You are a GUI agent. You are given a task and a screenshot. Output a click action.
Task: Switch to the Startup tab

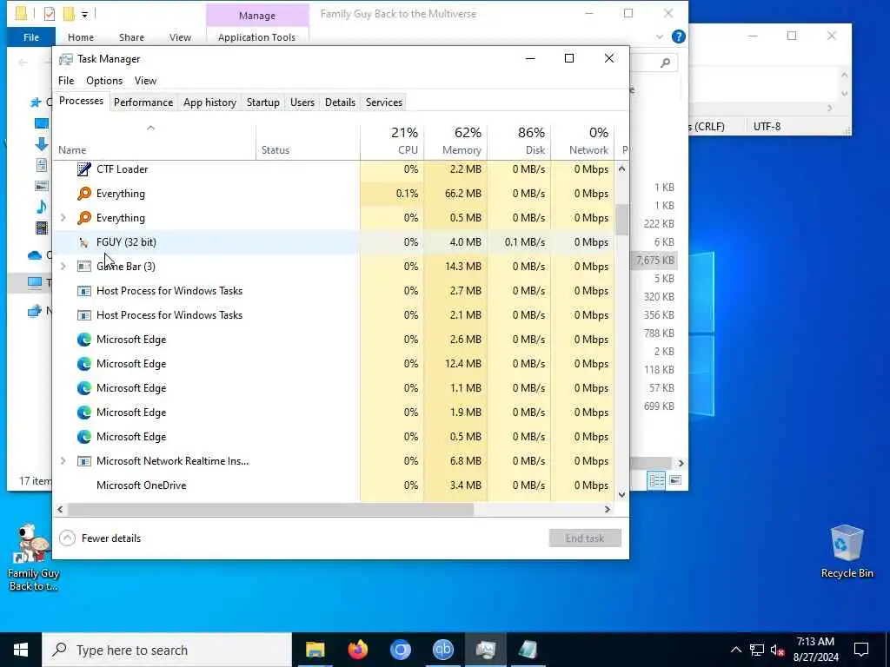click(262, 102)
